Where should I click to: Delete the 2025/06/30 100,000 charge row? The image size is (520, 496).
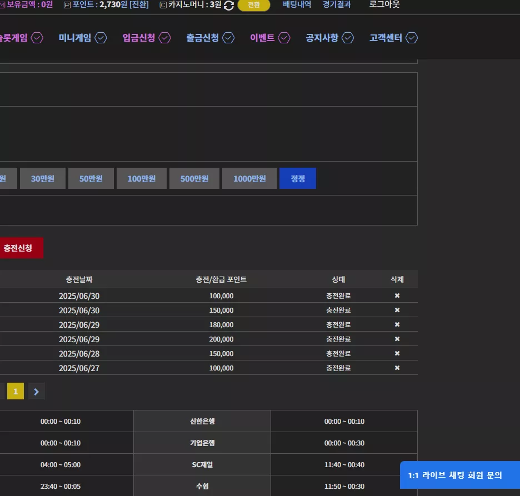tap(397, 295)
